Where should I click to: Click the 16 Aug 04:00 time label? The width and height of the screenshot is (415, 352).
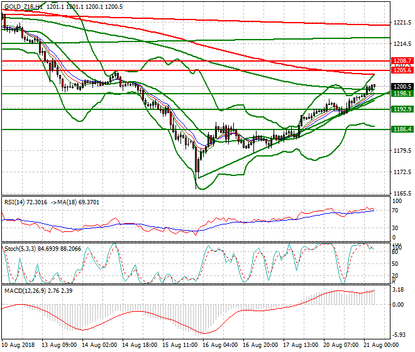click(220, 345)
